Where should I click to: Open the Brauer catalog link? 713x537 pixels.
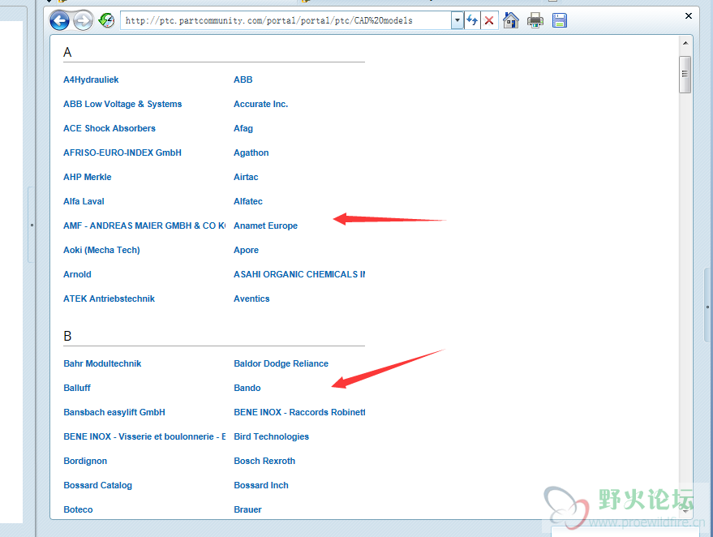248,509
